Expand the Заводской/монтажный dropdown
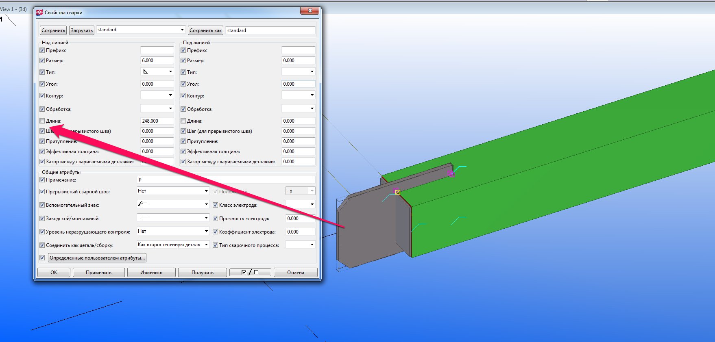Screen dimensions: 715x342 (173, 218)
